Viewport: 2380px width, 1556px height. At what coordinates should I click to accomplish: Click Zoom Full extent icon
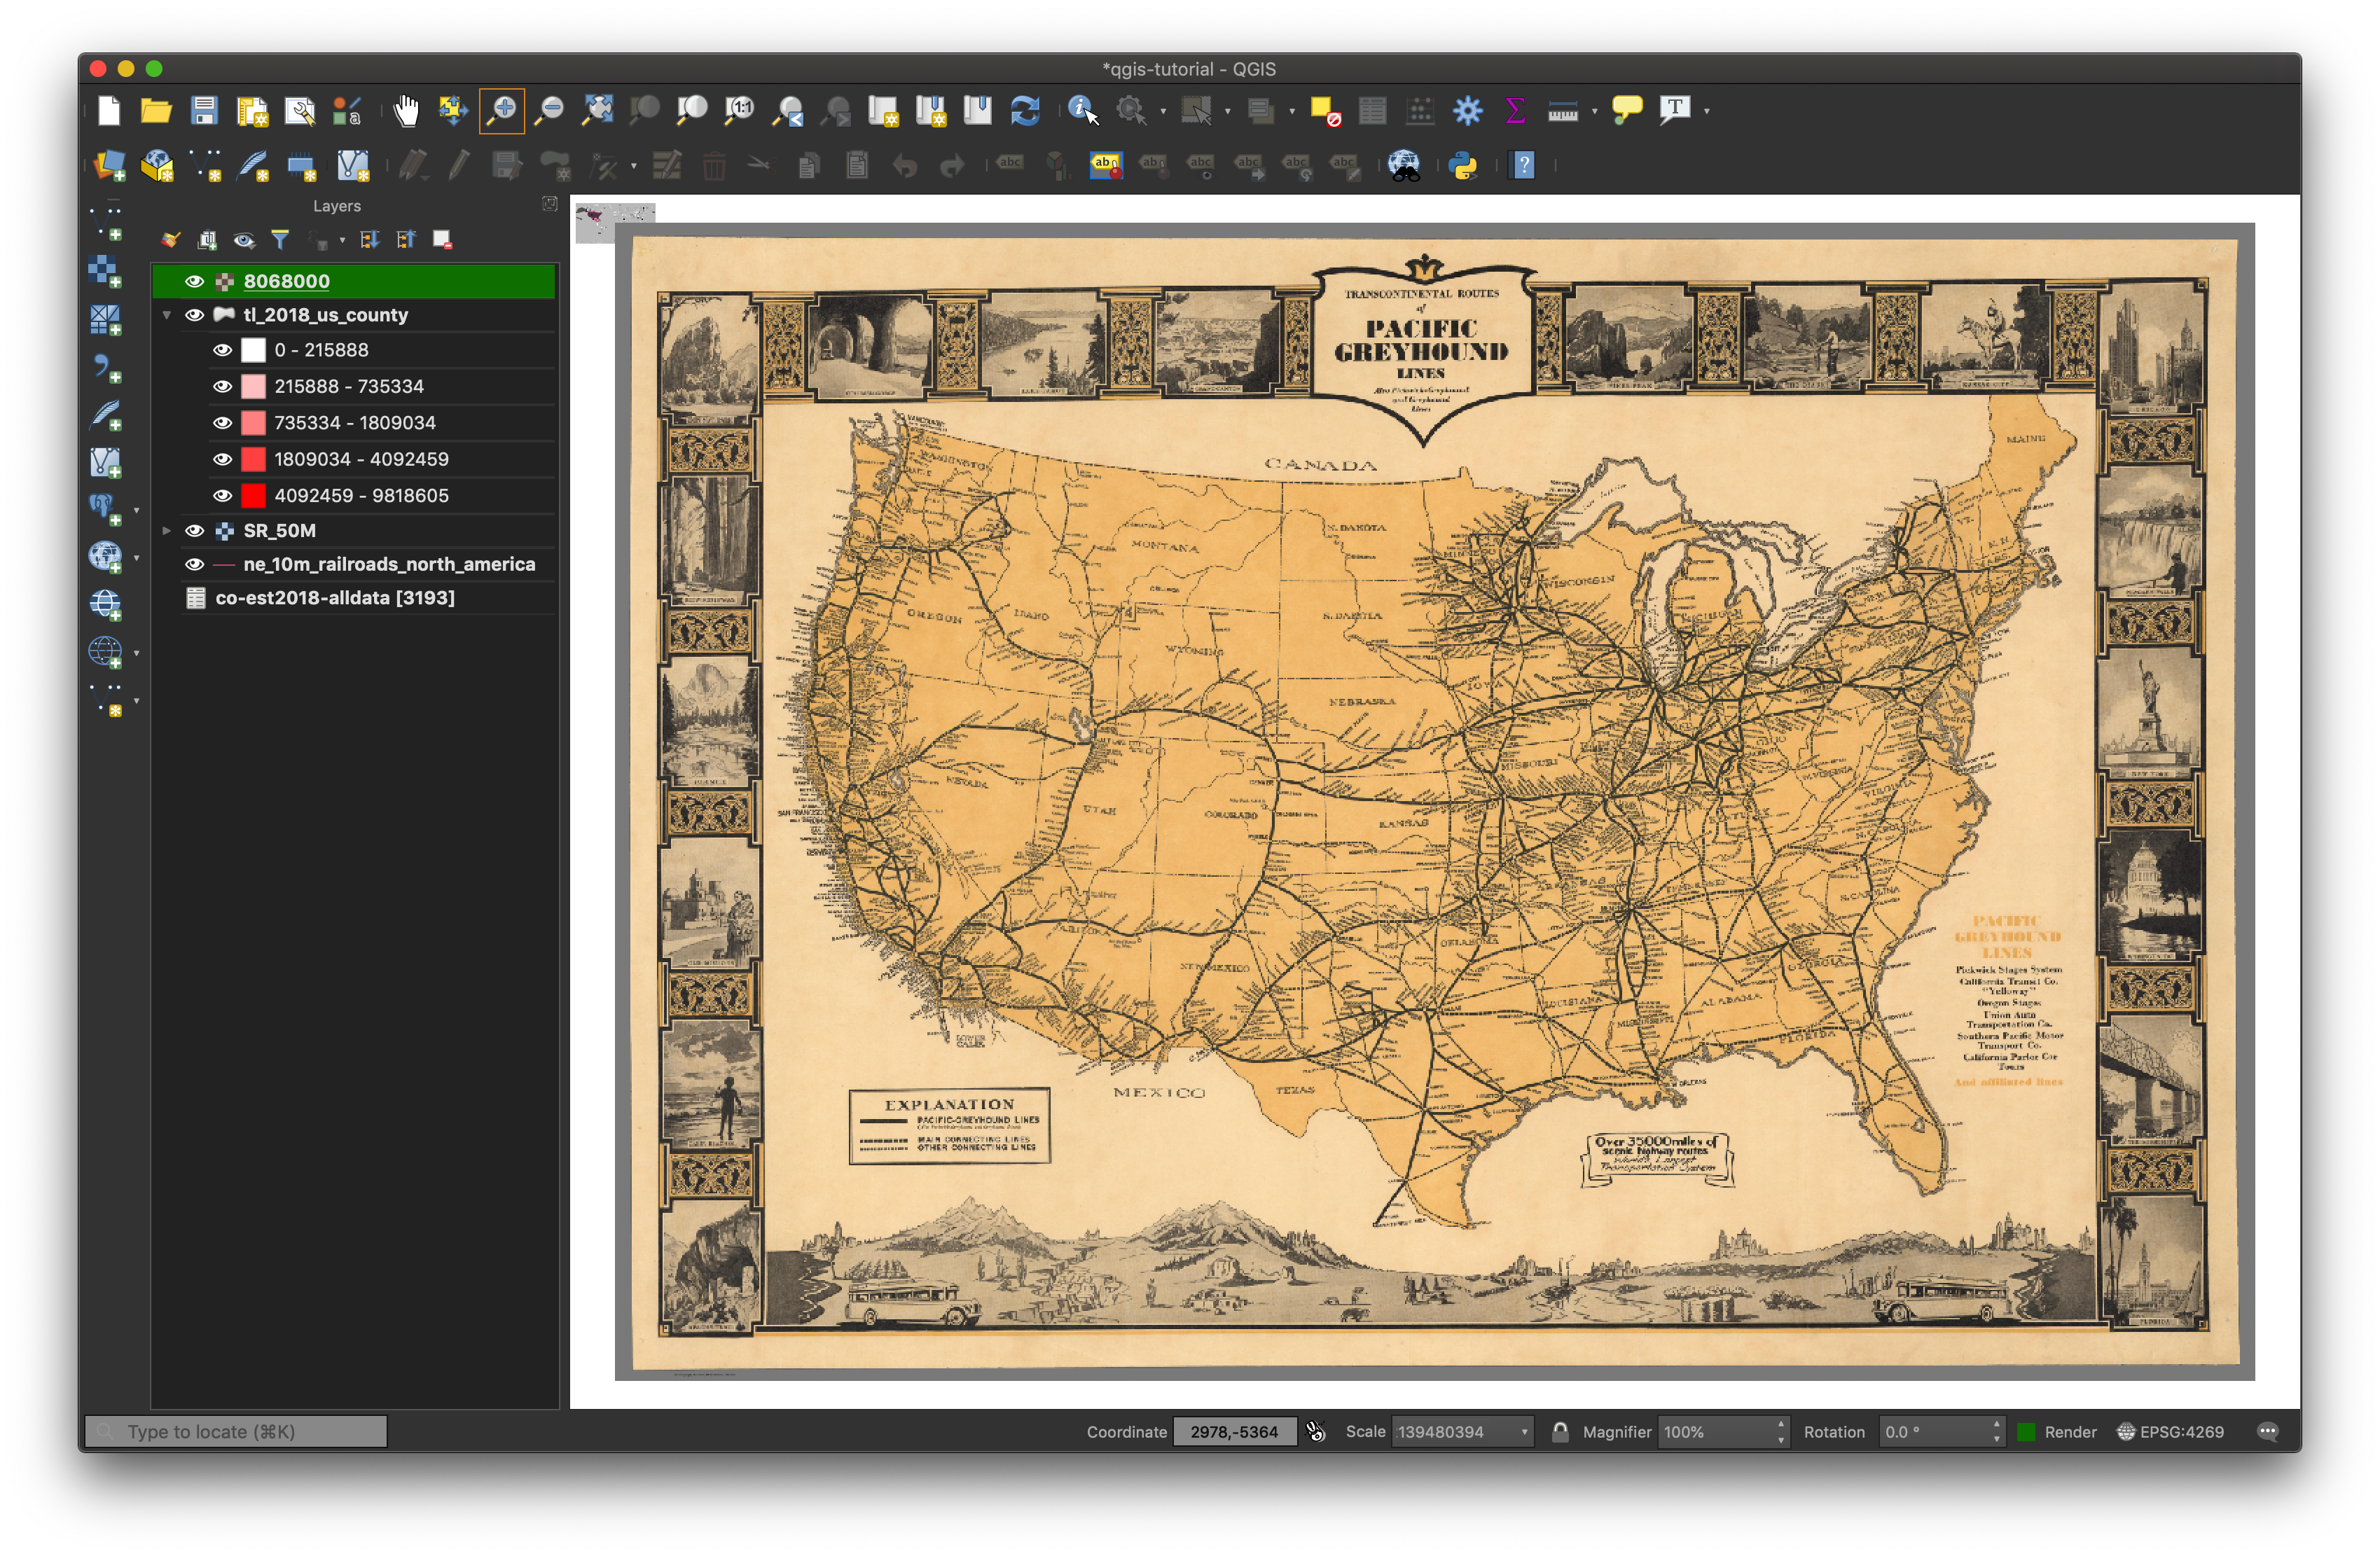[x=597, y=110]
